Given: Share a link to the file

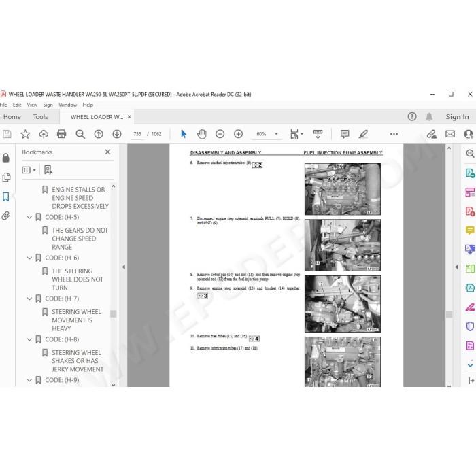Looking at the screenshot, I should coord(431,134).
